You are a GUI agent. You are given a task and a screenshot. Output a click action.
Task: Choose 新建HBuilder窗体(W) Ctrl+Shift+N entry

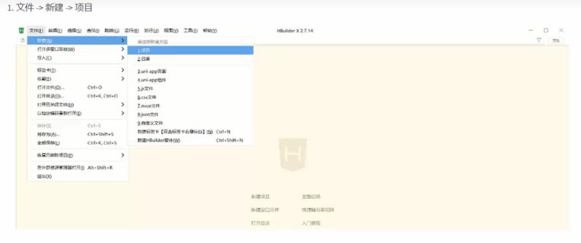190,141
